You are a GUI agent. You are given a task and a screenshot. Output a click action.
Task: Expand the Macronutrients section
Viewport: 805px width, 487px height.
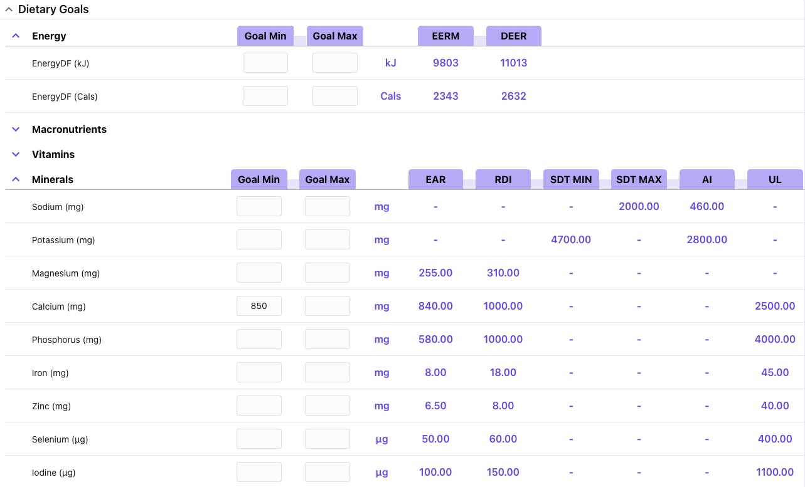[x=16, y=130]
